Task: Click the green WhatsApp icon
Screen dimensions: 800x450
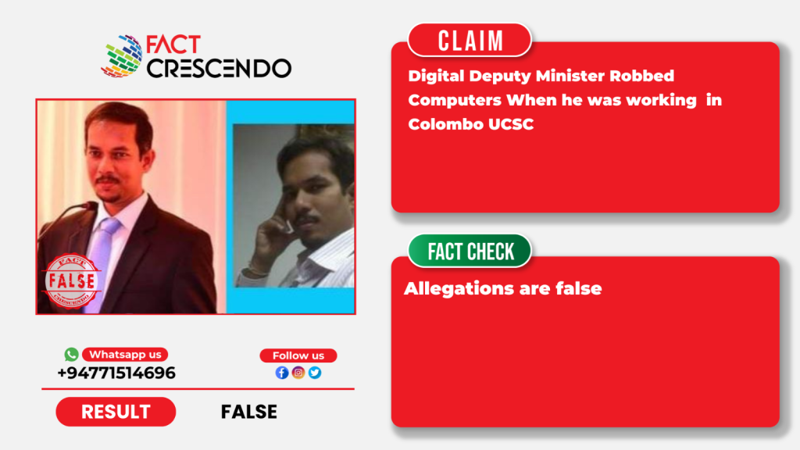Action: click(x=71, y=354)
